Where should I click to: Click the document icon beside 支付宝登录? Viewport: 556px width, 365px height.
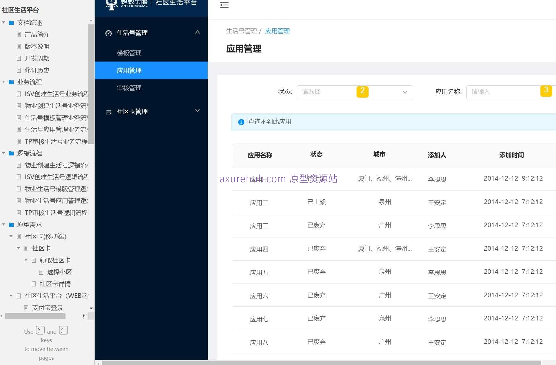(x=26, y=308)
